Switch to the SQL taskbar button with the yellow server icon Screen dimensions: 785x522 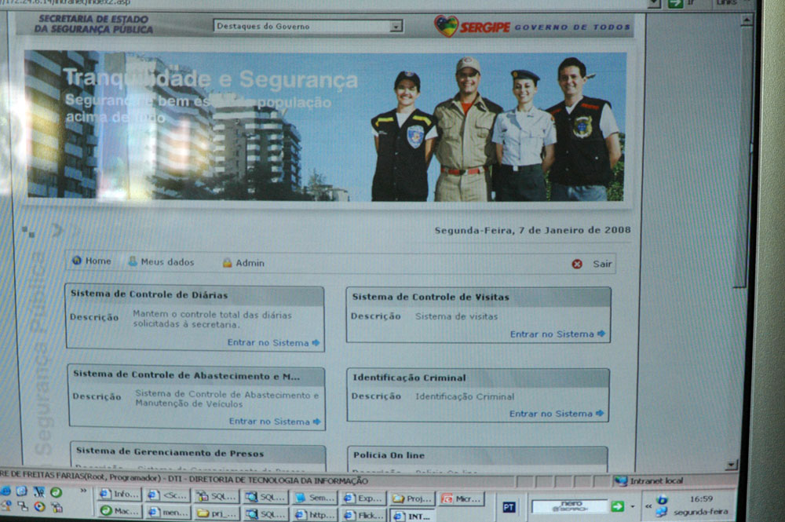pyautogui.click(x=217, y=496)
